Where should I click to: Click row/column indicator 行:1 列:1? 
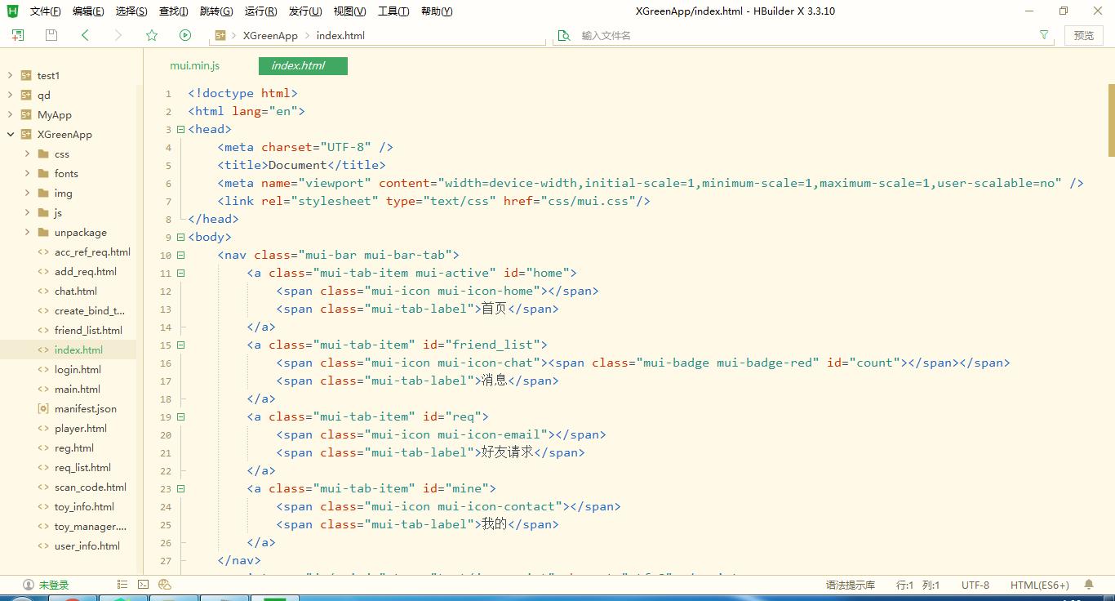tap(918, 585)
